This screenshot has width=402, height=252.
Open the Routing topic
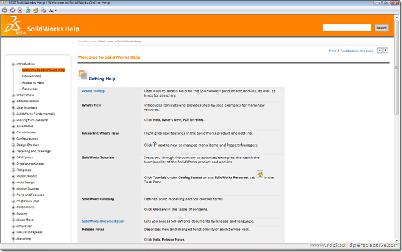click(x=22, y=213)
